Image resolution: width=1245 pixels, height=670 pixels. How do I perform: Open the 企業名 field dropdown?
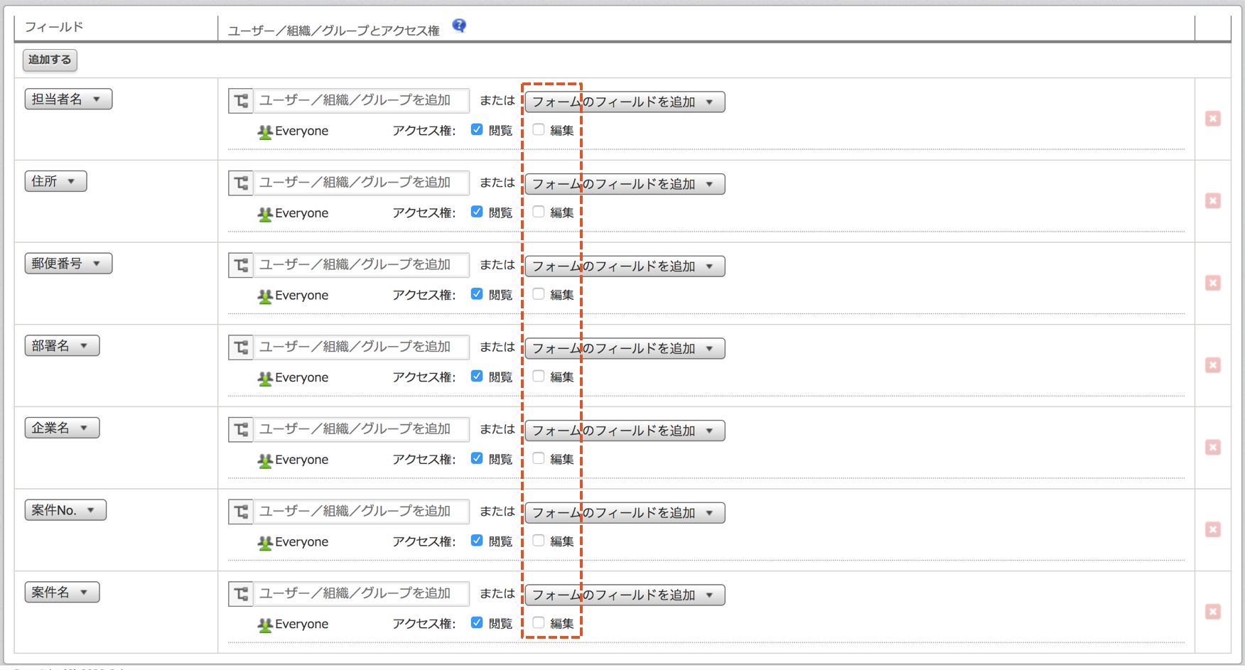tap(62, 428)
